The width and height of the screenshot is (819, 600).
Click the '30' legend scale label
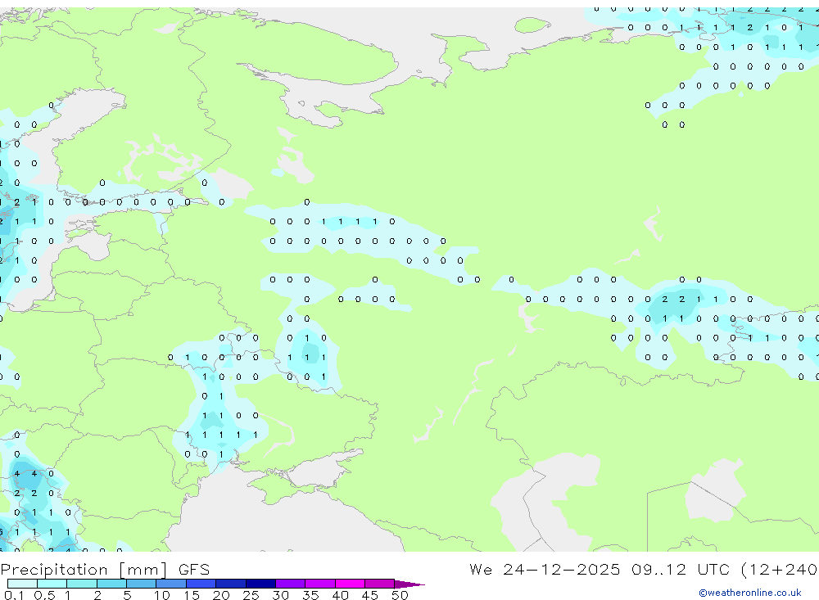(x=280, y=595)
